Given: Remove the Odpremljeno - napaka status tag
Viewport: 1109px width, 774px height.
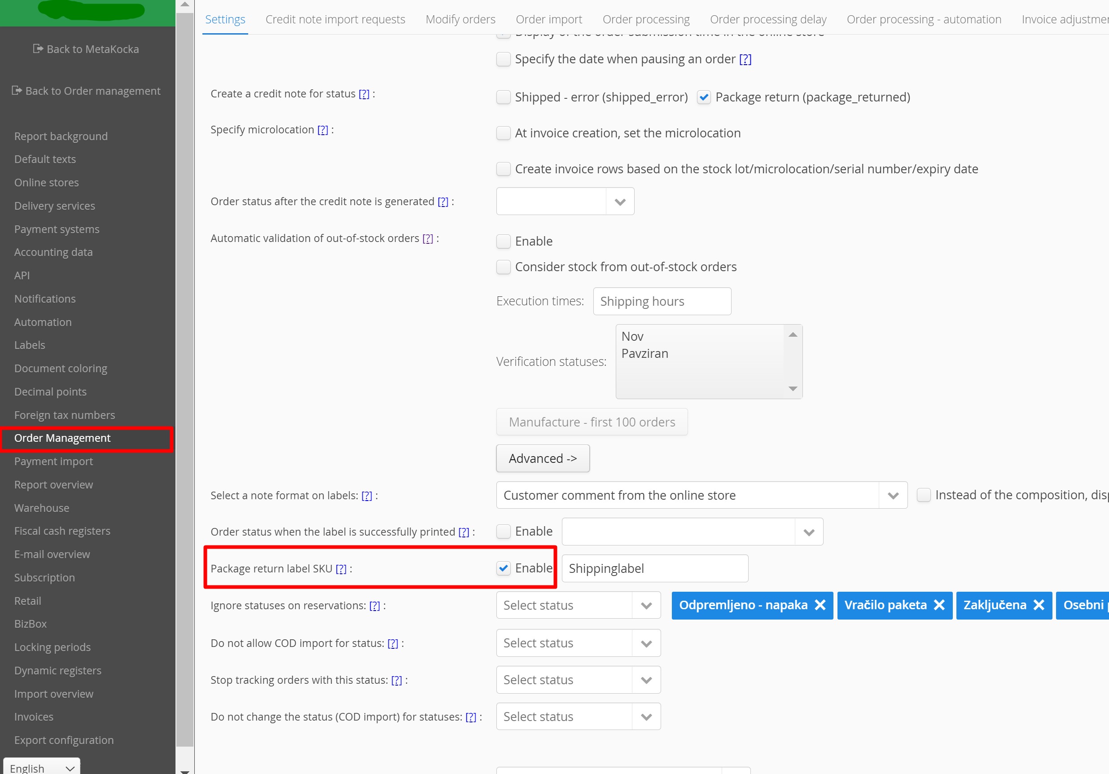Looking at the screenshot, I should [820, 605].
